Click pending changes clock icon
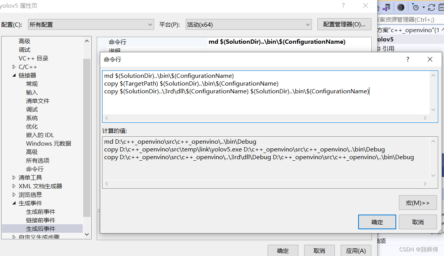 pyautogui.click(x=415, y=7)
